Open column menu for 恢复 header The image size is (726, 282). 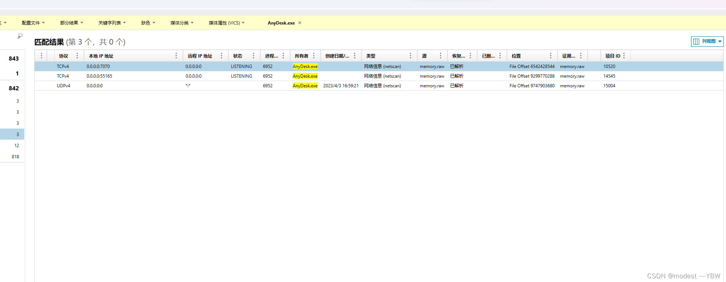(470, 56)
